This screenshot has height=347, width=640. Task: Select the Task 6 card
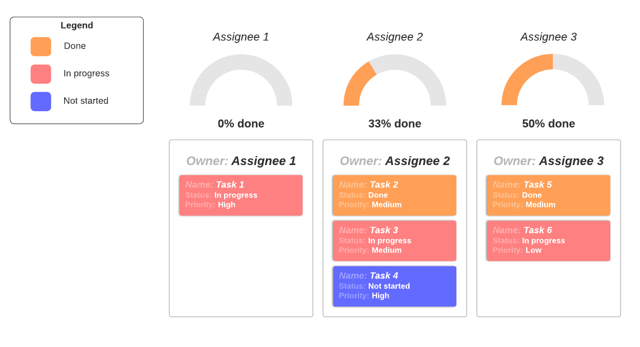click(548, 240)
